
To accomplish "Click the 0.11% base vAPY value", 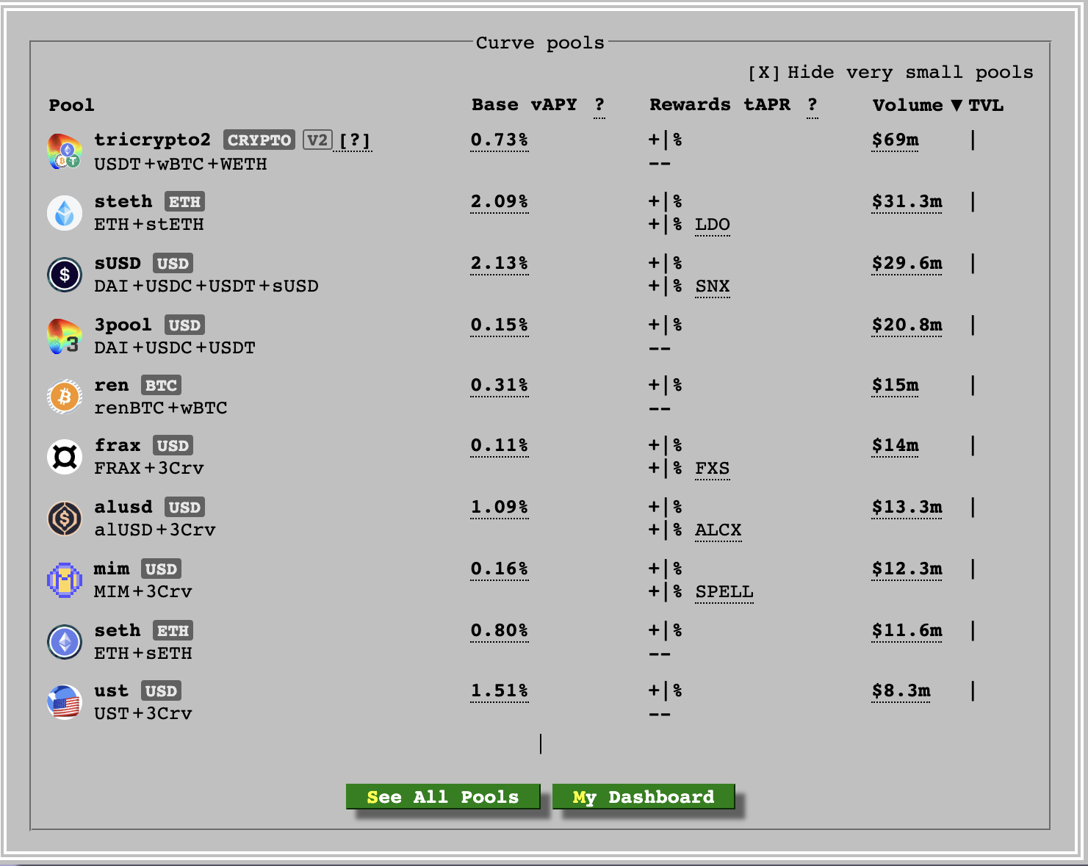I will click(x=500, y=445).
